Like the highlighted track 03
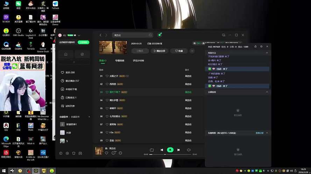The image size is (311, 174). 107,92
